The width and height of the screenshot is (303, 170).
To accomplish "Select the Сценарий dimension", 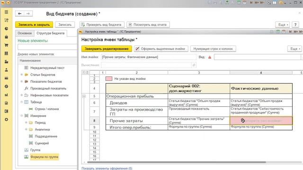I will click(42, 143).
